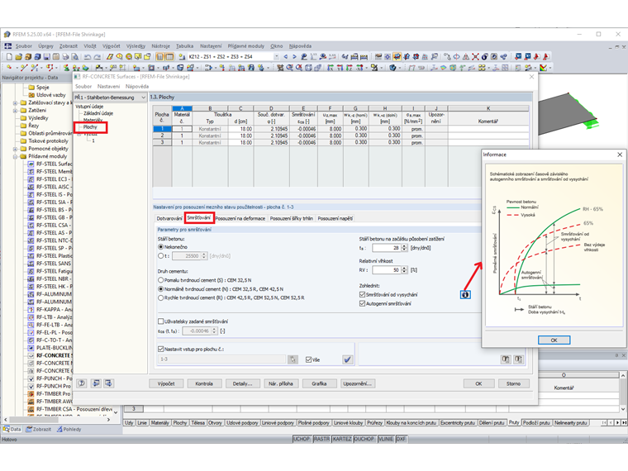Click the Undo arrow in toolbar
The height and width of the screenshot is (471, 628).
[88, 56]
